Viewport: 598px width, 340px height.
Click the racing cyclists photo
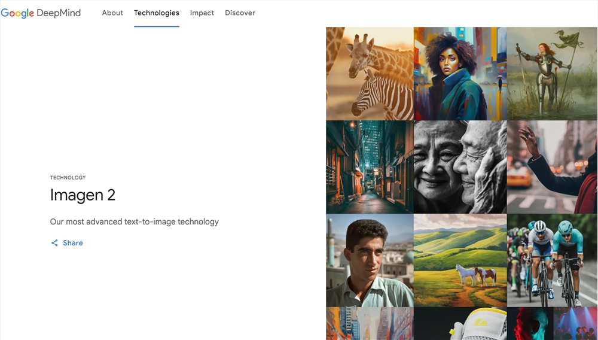coord(552,260)
